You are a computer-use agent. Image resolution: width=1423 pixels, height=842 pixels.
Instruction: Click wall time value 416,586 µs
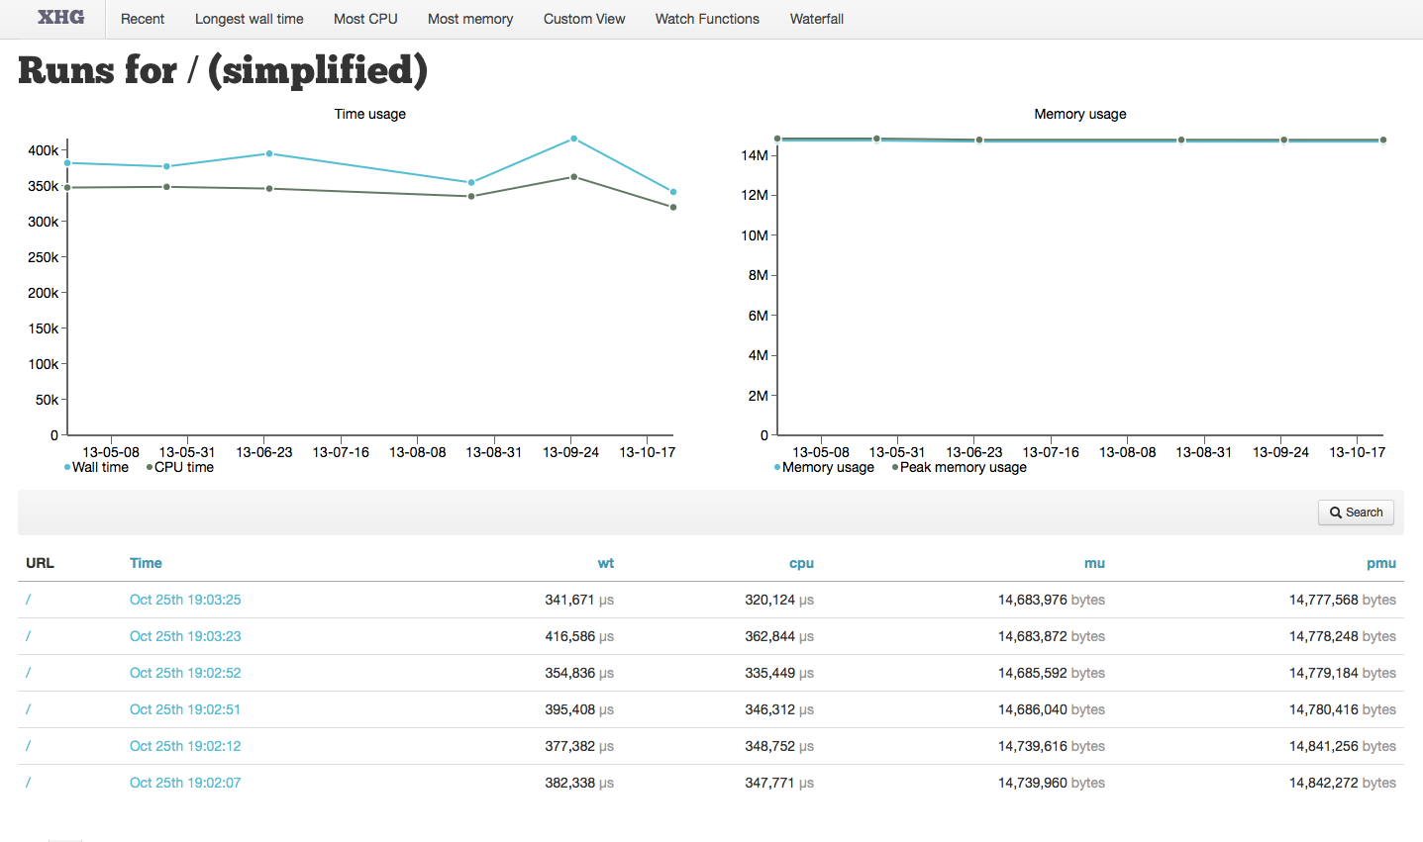pos(579,636)
